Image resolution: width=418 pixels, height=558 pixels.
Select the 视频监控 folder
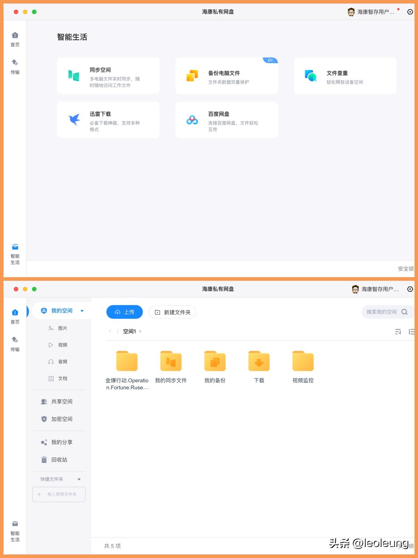303,367
